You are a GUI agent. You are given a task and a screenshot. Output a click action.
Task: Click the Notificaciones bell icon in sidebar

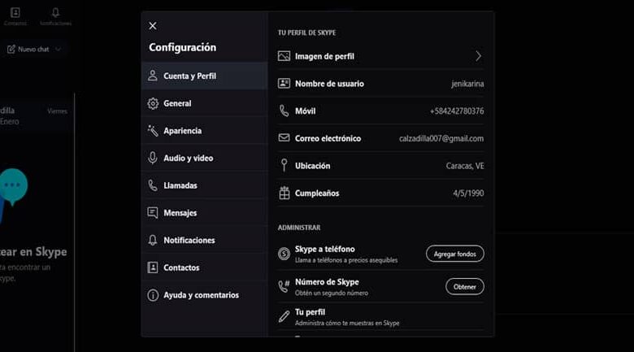point(153,241)
